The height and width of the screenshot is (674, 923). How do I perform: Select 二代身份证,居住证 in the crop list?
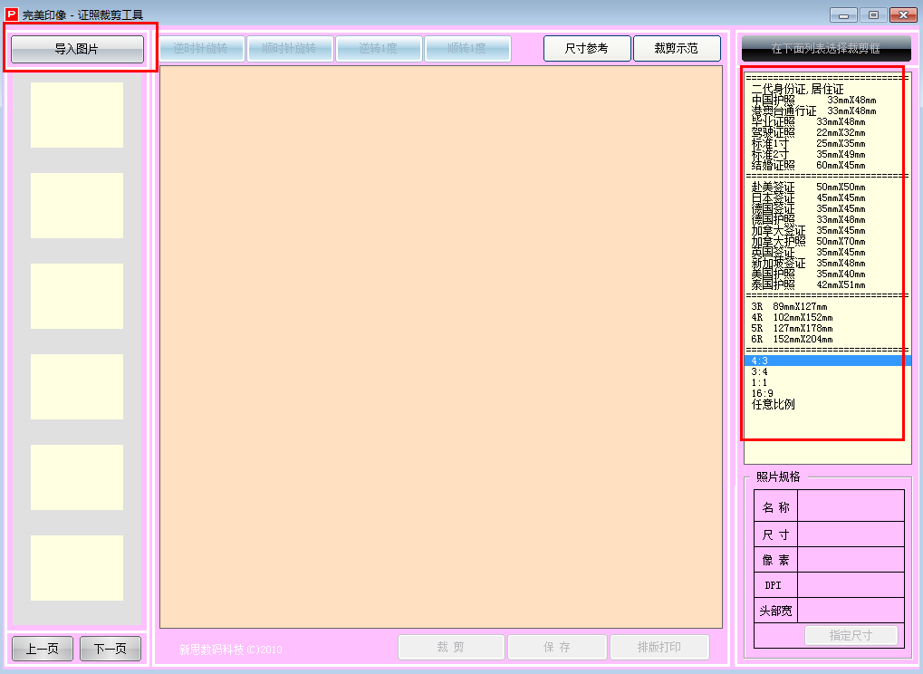827,89
